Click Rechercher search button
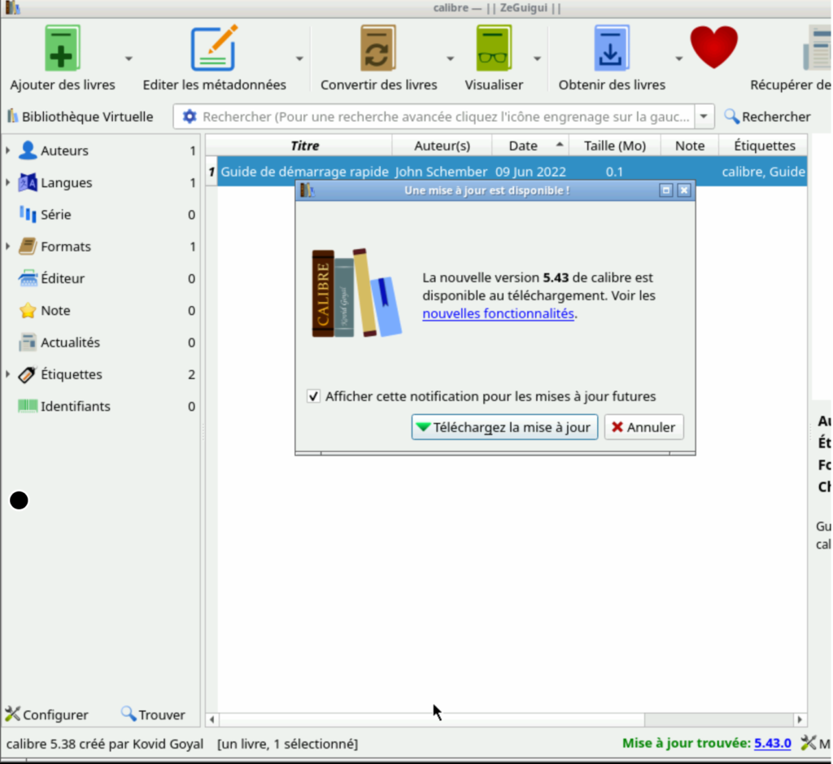Viewport: 833px width, 764px height. tap(766, 116)
